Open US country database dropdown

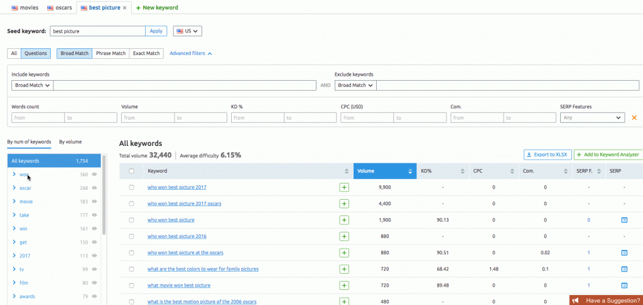click(187, 31)
